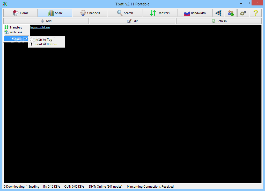Click '0 Incoming Connections Received' status
This screenshot has width=265, height=191.
click(150, 186)
